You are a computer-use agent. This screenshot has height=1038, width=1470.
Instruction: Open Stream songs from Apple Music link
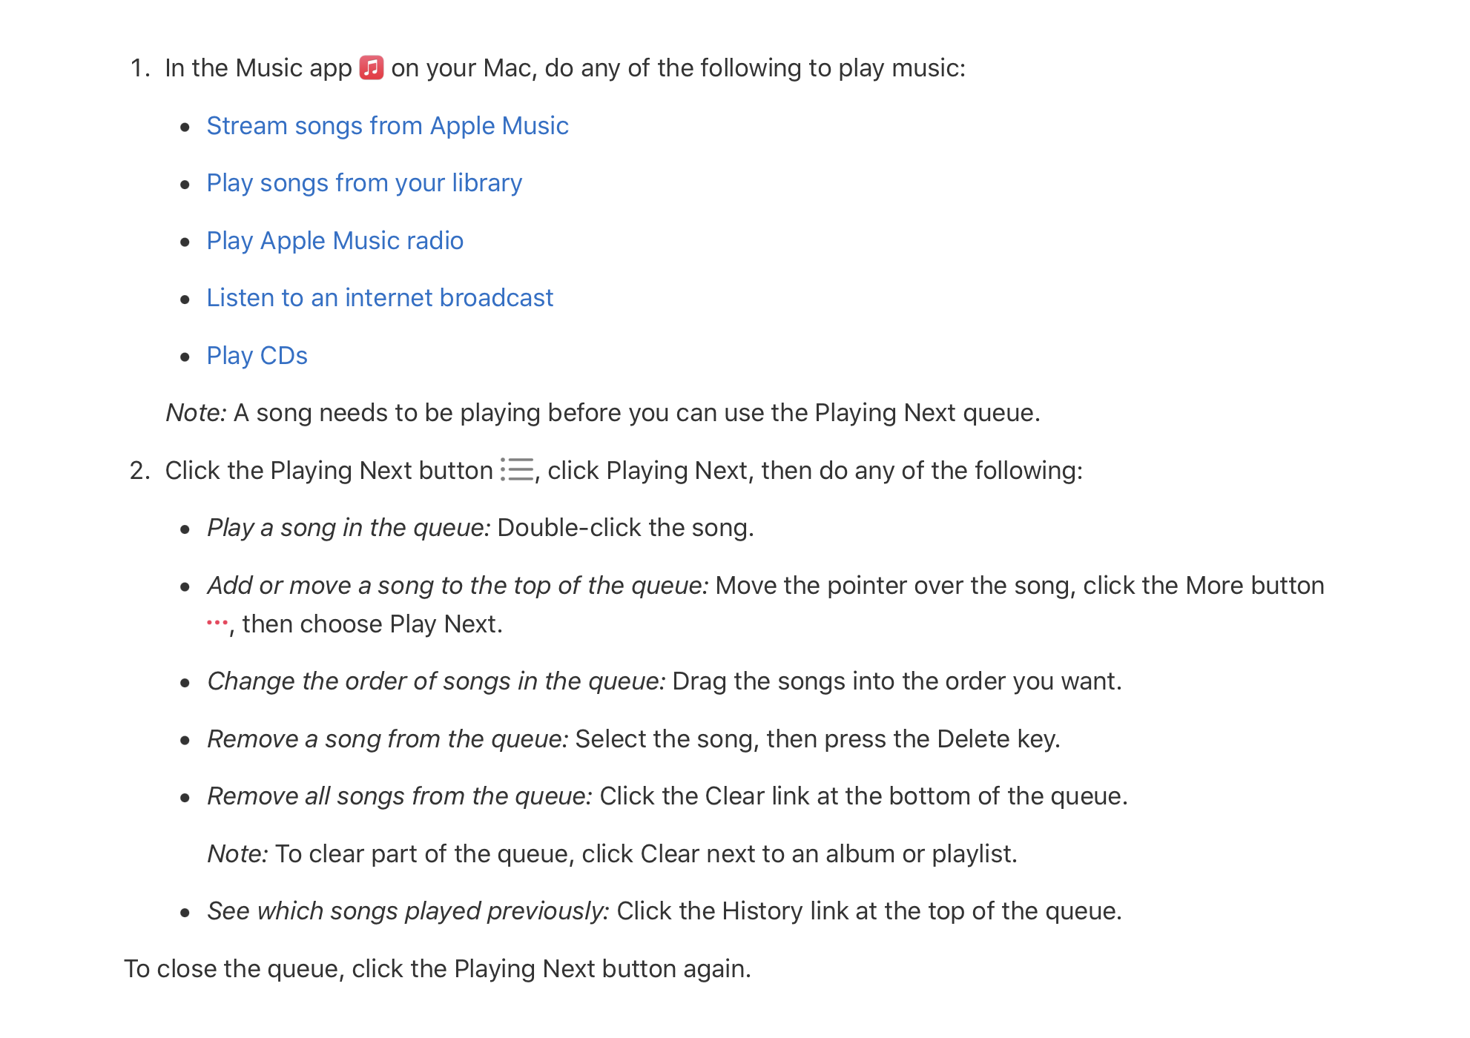click(387, 125)
